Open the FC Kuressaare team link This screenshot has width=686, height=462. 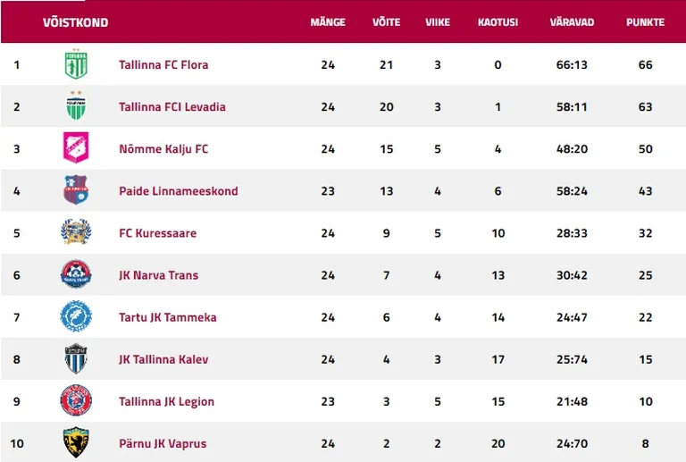[x=157, y=232]
